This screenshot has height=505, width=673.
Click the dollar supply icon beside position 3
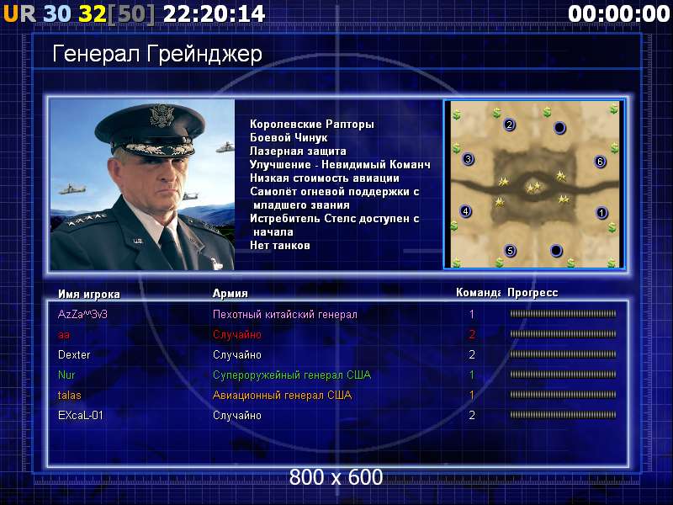(x=456, y=148)
